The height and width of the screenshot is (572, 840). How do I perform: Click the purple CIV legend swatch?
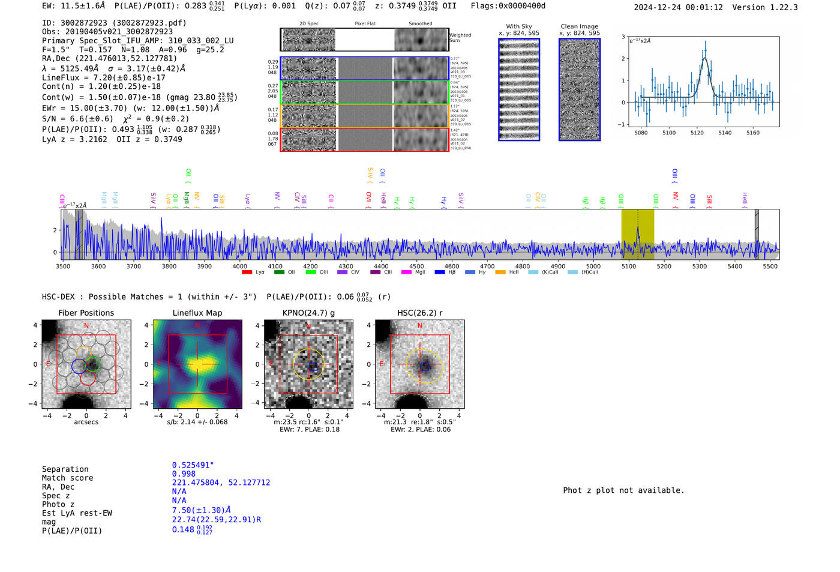coord(343,272)
